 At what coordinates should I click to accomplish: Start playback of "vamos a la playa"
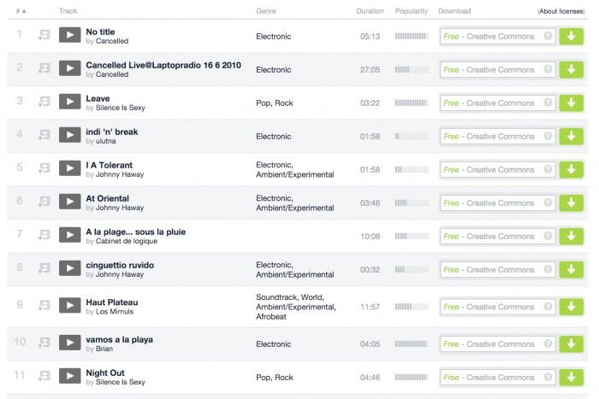(69, 343)
